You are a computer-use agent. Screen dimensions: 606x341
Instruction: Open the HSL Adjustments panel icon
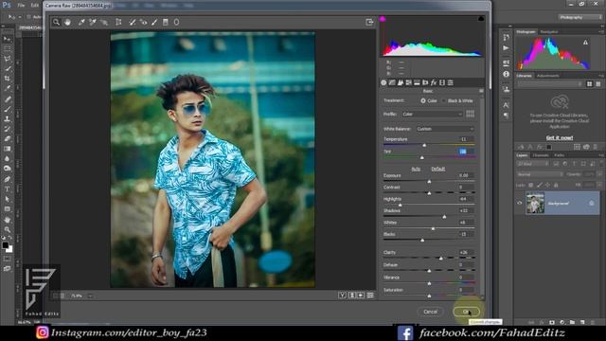point(408,82)
